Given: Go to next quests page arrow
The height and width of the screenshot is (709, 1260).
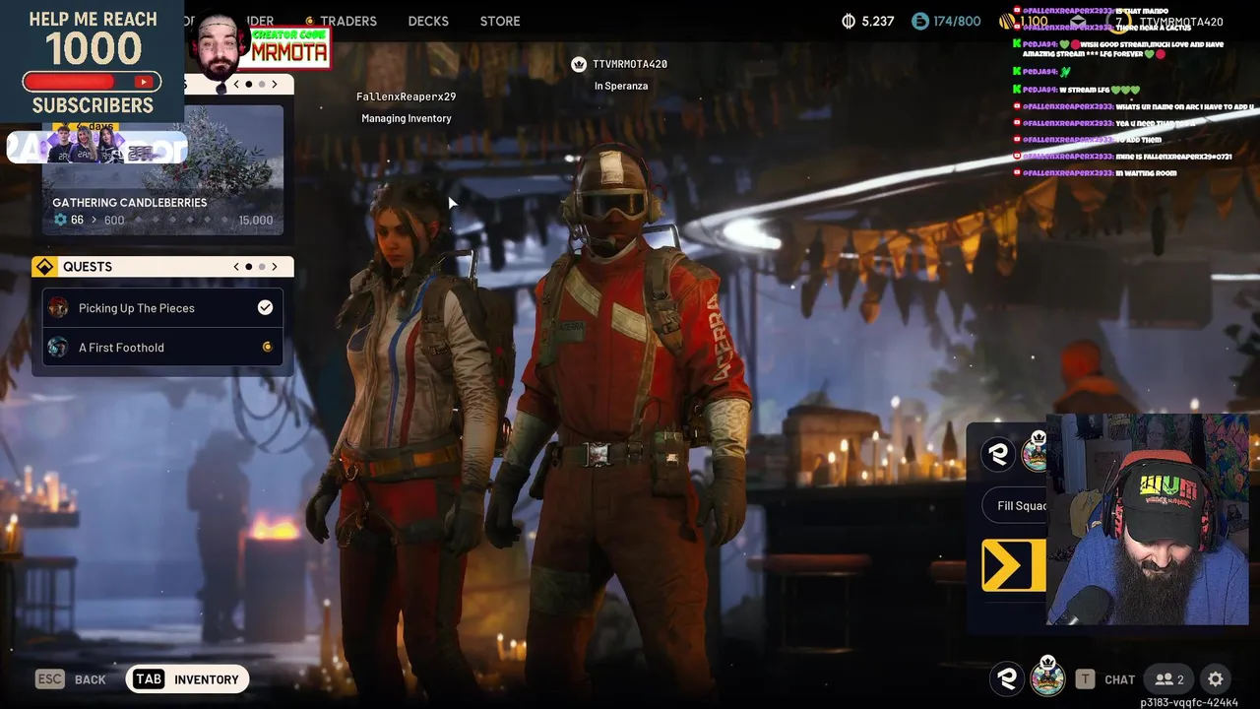Looking at the screenshot, I should [x=275, y=267].
